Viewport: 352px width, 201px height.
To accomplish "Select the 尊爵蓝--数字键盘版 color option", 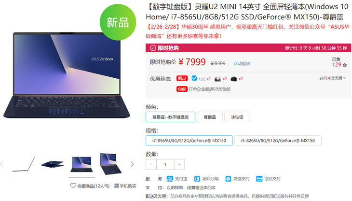I will click(x=170, y=117).
